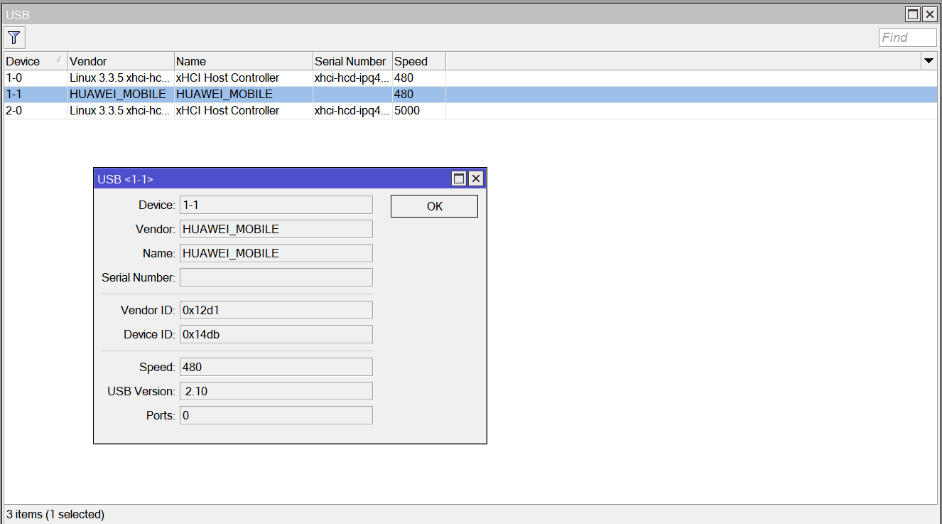The height and width of the screenshot is (524, 942).
Task: Sort by the Vendor column header
Action: (121, 61)
